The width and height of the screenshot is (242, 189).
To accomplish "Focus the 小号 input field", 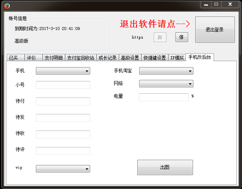I will point(63,85).
